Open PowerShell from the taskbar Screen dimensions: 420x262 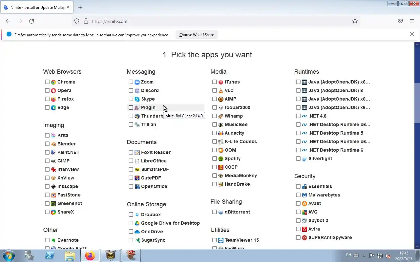point(50,255)
